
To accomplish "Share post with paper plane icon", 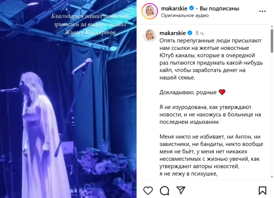I will tap(181, 190).
